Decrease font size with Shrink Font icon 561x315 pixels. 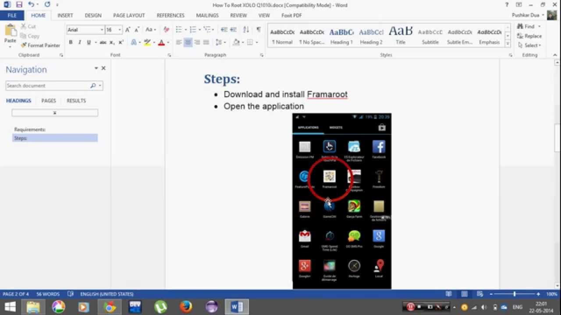(137, 30)
